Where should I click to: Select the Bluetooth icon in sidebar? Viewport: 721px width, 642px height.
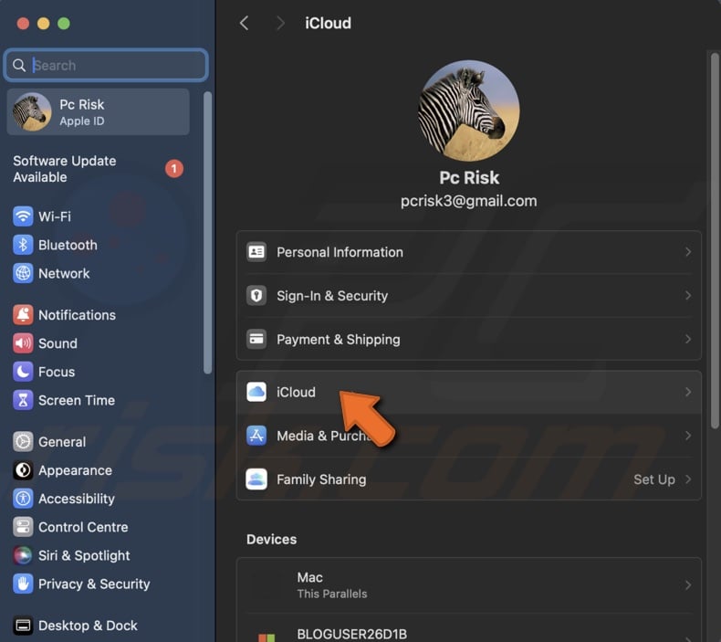(x=23, y=245)
